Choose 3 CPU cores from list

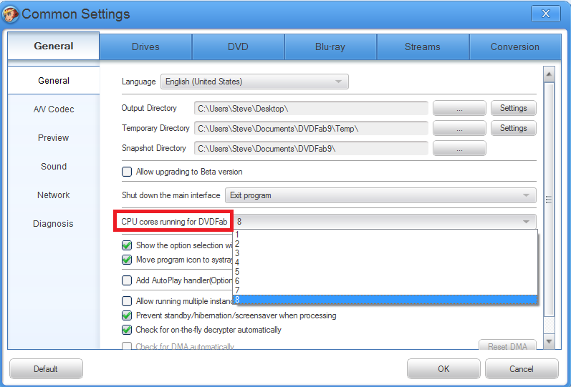click(385, 253)
